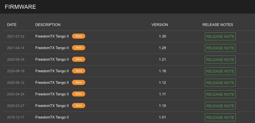The width and height of the screenshot is (255, 123).
Task: Open release note for version 1.29
Action: [x=220, y=48]
